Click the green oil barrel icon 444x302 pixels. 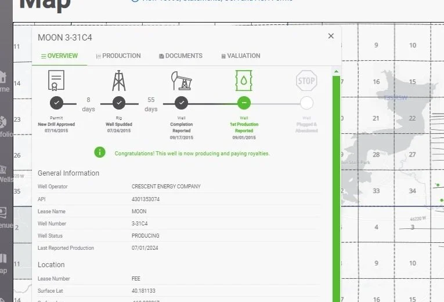(x=244, y=81)
